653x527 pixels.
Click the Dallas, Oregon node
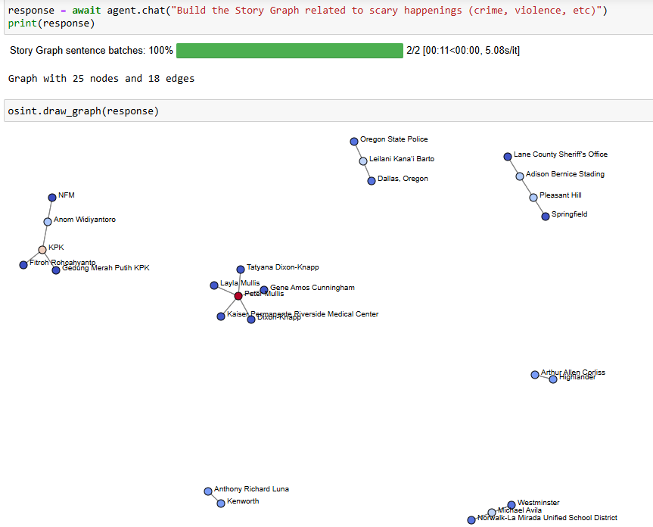tap(372, 181)
